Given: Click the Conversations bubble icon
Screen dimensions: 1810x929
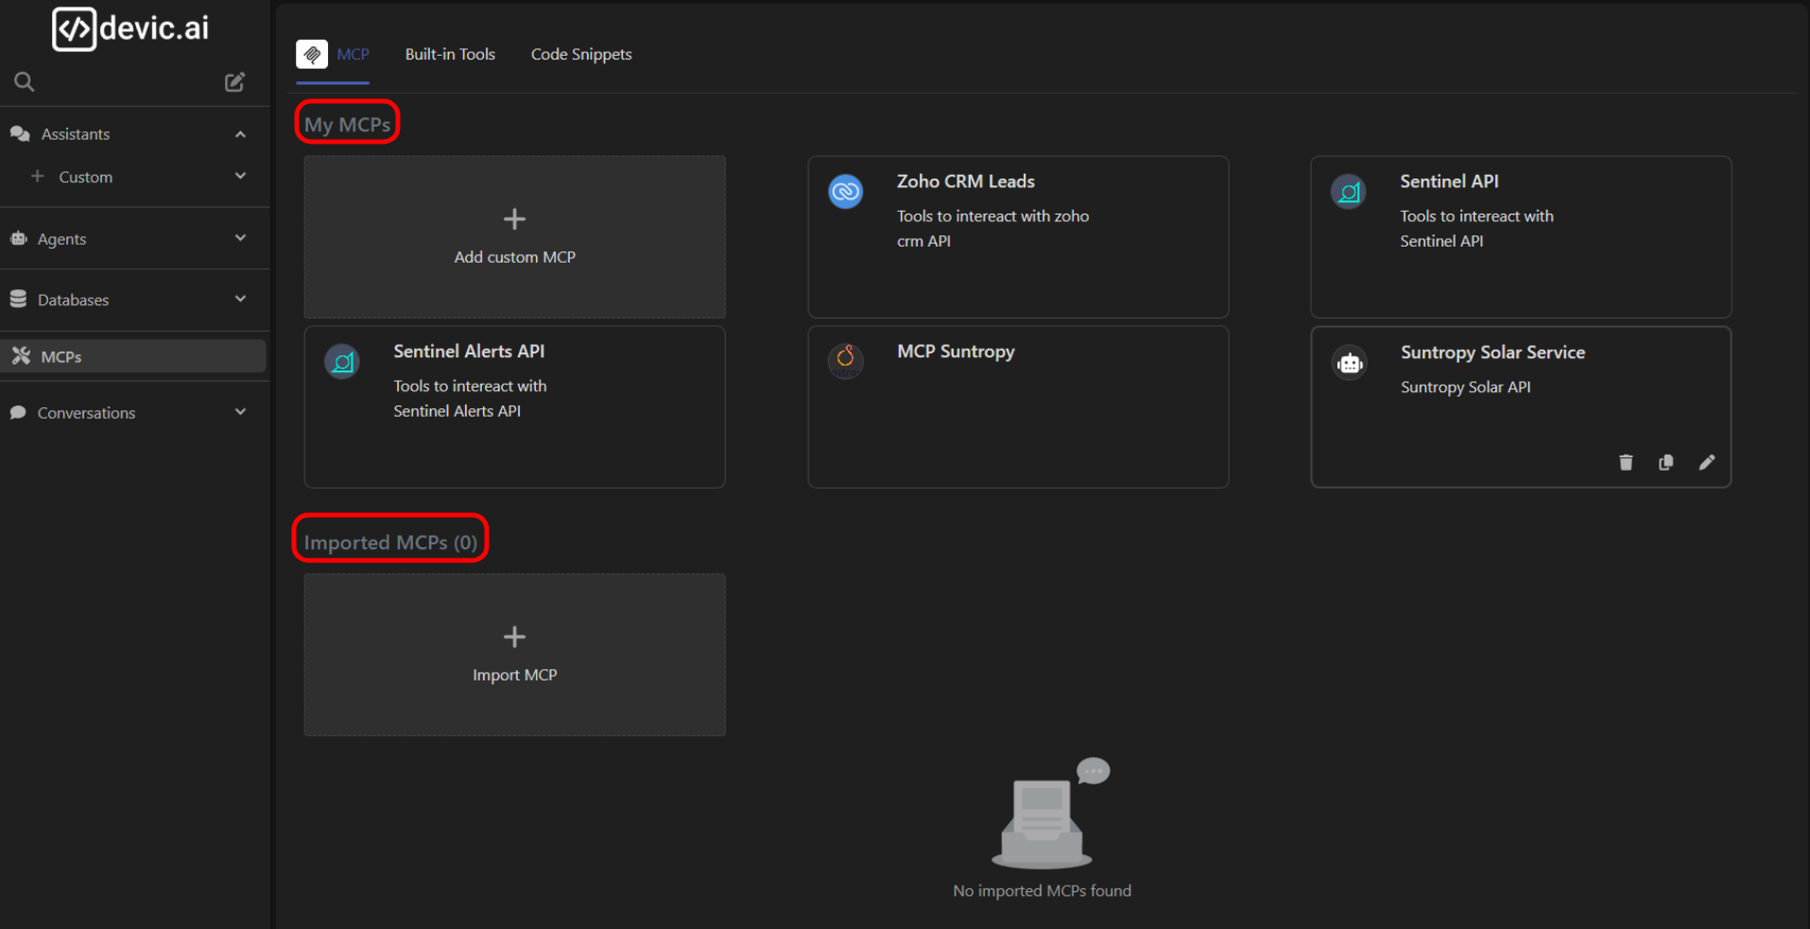Looking at the screenshot, I should tap(18, 412).
